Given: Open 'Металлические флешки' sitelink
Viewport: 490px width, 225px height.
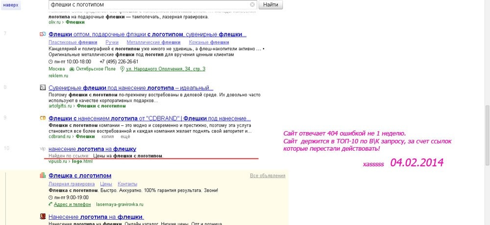Looking at the screenshot, I should click(x=153, y=43).
